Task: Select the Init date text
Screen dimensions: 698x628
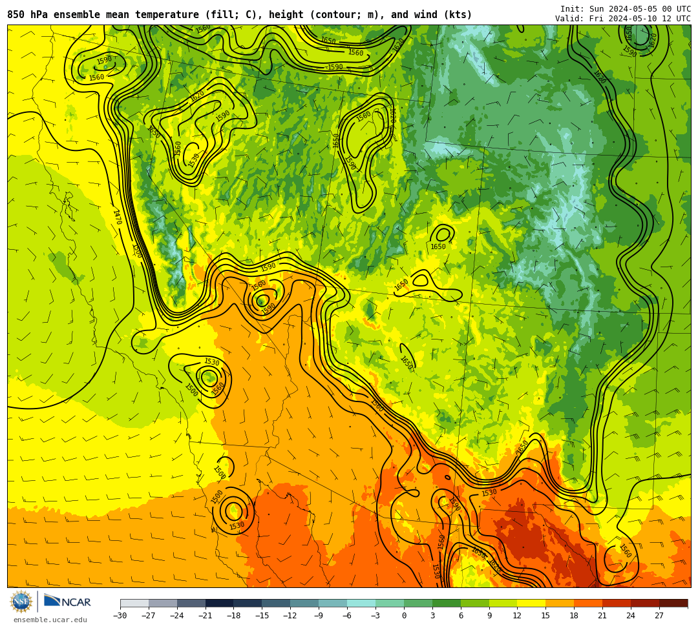Action: [626, 9]
